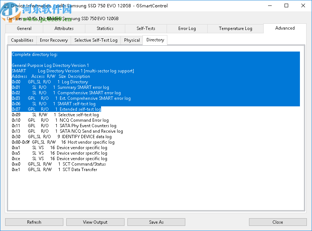Click the 0x10 NCQ Command Error log row
Screen dimensions: 312x231
point(60,120)
